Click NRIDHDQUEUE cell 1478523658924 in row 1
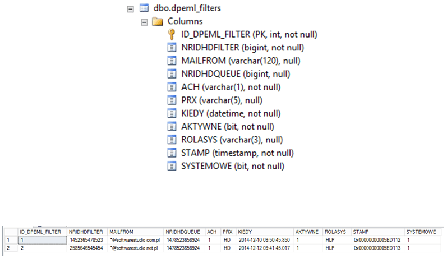The height and width of the screenshot is (258, 447). [184, 240]
